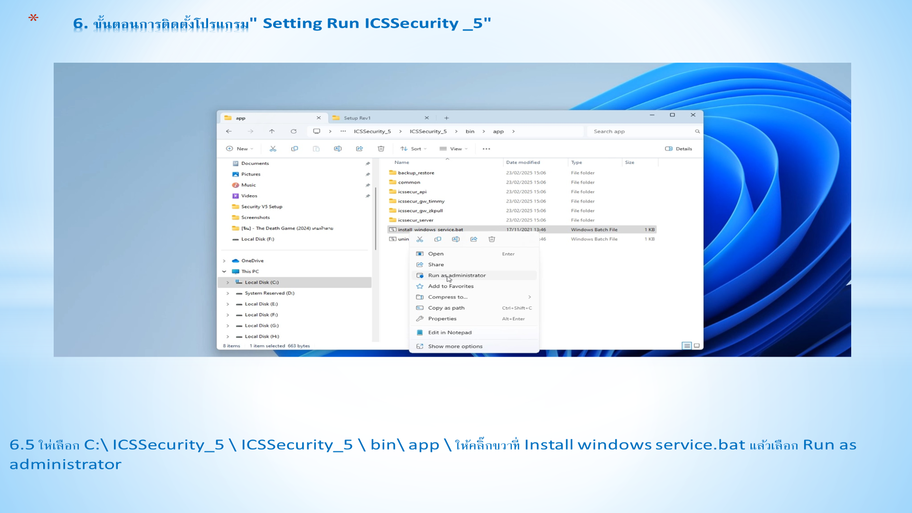This screenshot has height=513, width=912.
Task: Click Rename icon in the context menu
Action: point(456,239)
